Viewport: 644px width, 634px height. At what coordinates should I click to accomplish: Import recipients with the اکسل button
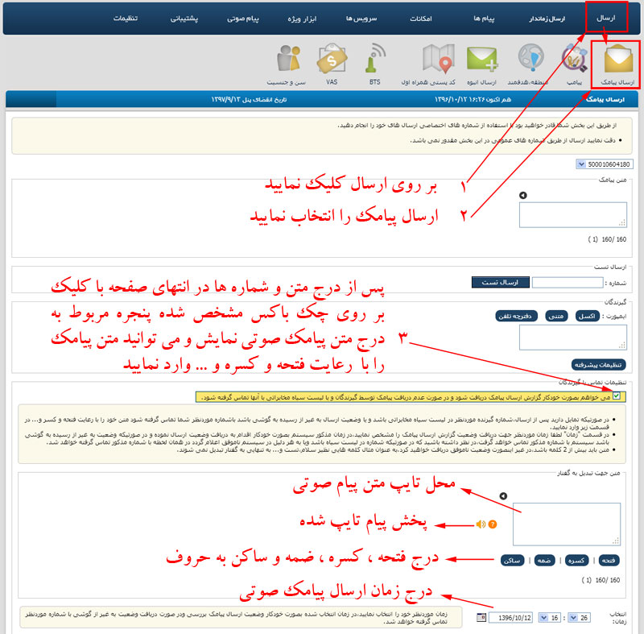588,316
